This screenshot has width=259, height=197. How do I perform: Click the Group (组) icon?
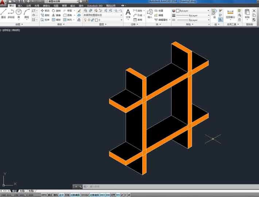point(214,13)
